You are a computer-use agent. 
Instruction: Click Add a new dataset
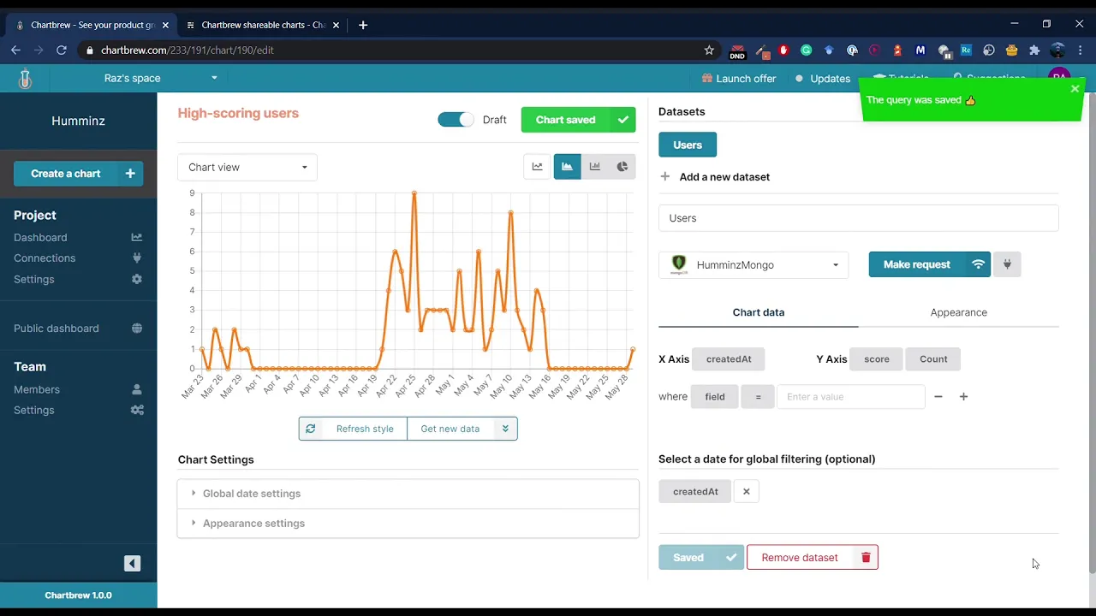pyautogui.click(x=715, y=177)
